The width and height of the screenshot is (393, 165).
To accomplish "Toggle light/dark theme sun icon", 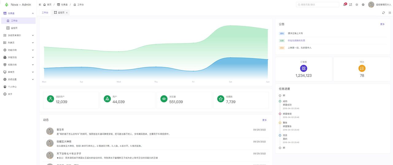I will pos(357,5).
